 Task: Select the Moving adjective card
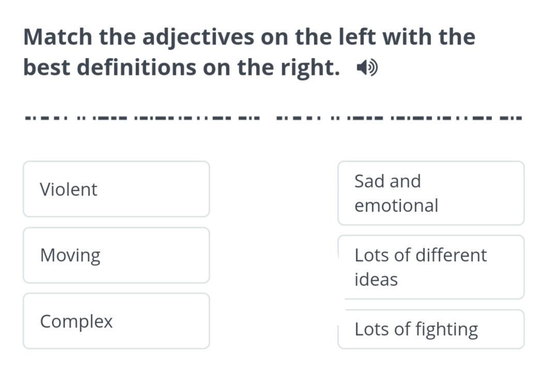[x=116, y=255]
